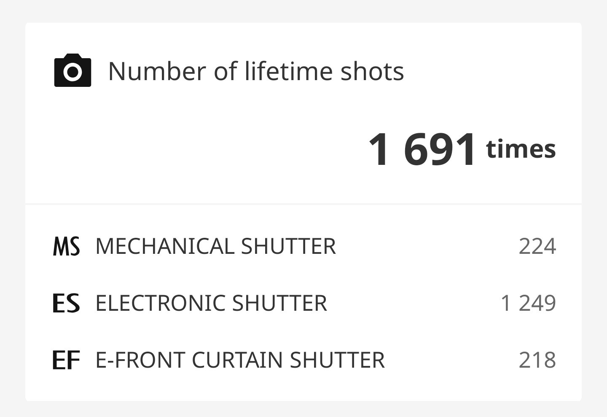Click "SHUTTER" in the E-Front Curtain row
Viewport: 607px width, 417px height.
pos(337,360)
